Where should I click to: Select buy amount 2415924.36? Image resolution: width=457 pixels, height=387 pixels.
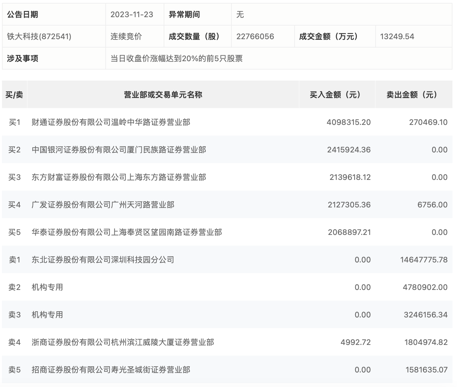click(x=349, y=150)
